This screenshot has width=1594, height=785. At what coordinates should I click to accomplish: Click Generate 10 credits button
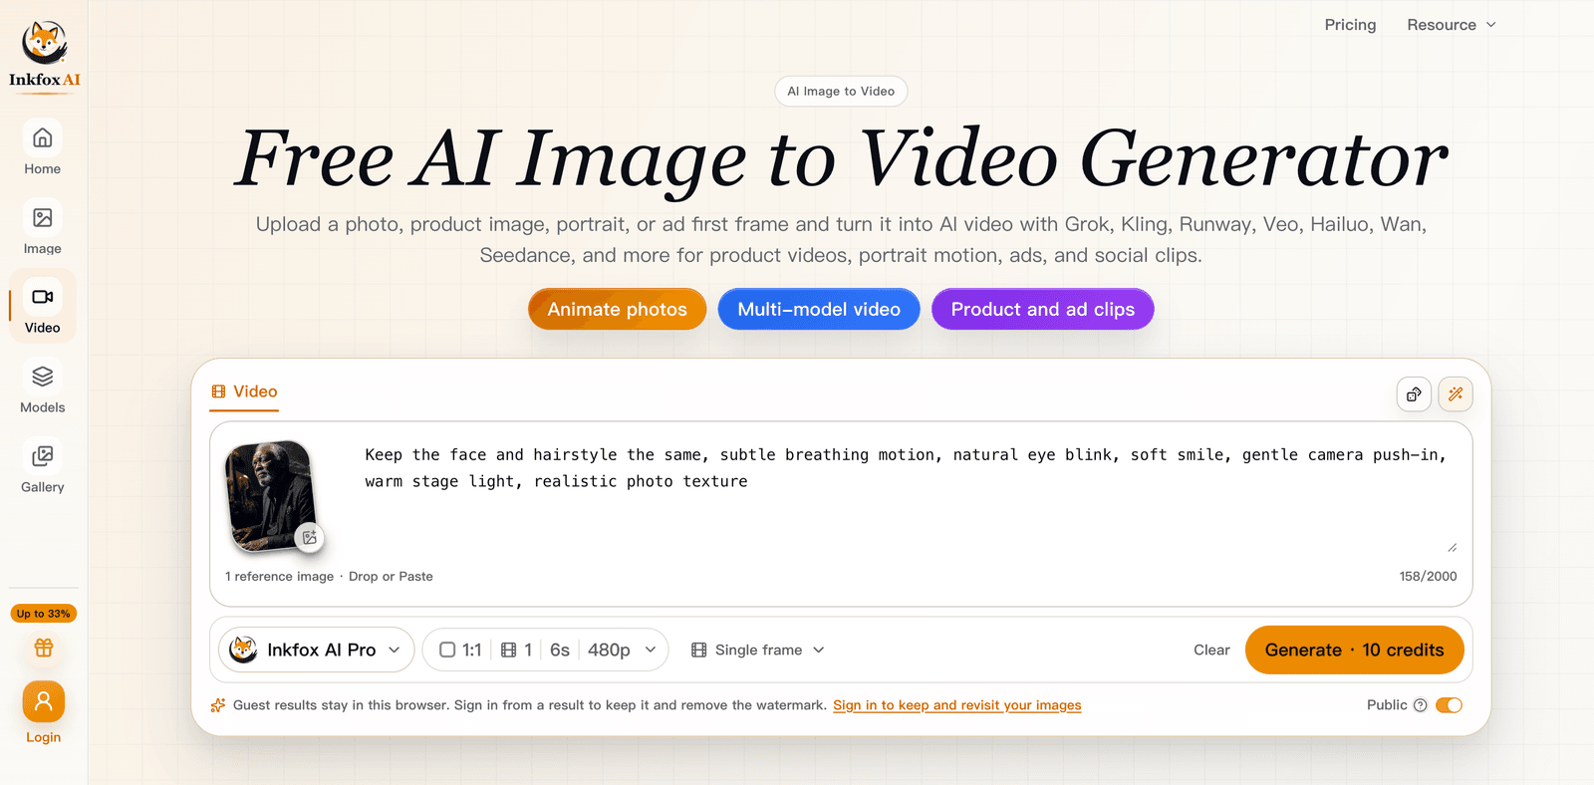pos(1354,650)
